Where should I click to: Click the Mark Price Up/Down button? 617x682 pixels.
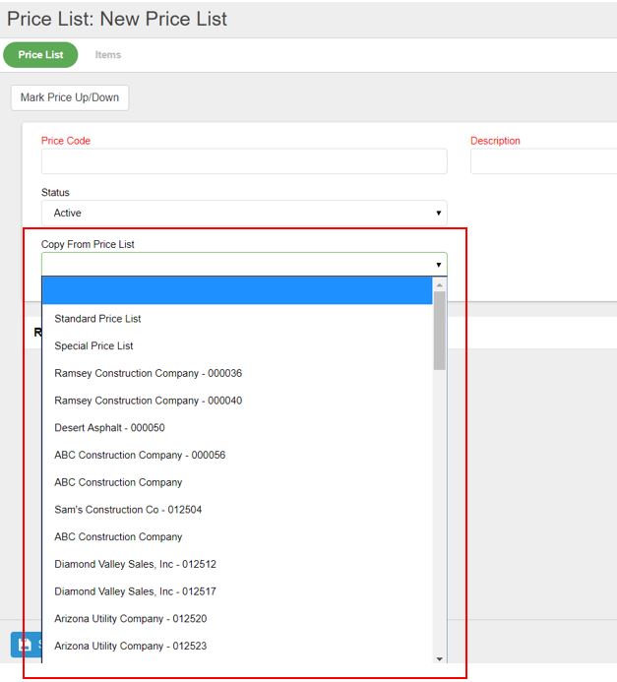[70, 97]
